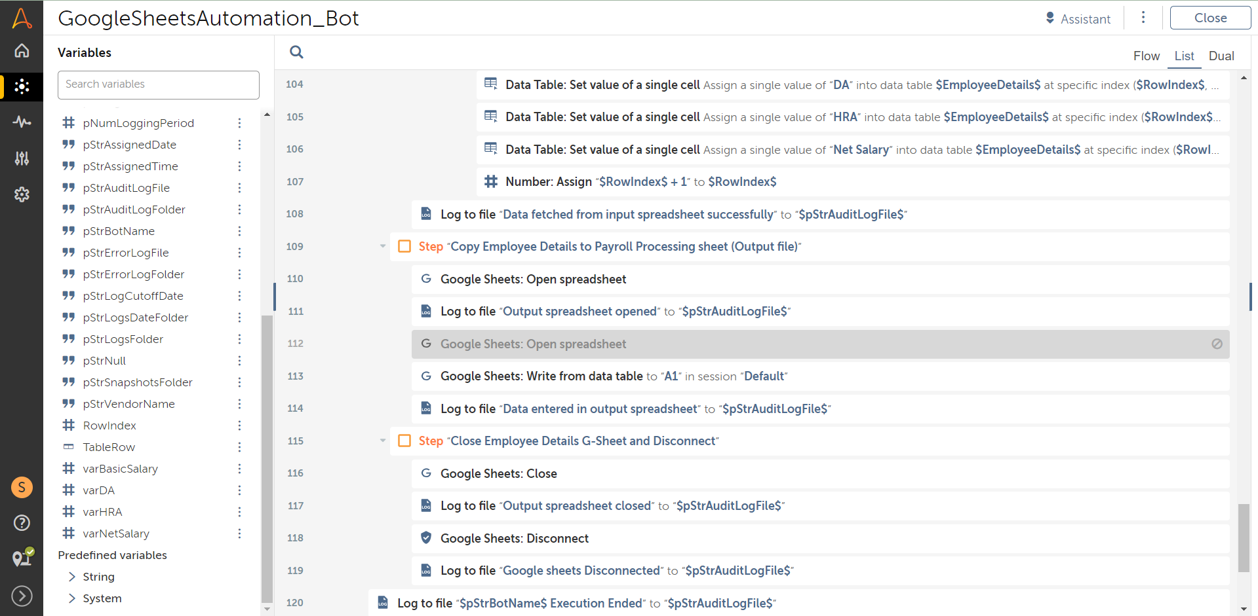Viewport: 1258px width, 616px height.
Task: Open the Assistant panel
Action: point(1078,19)
